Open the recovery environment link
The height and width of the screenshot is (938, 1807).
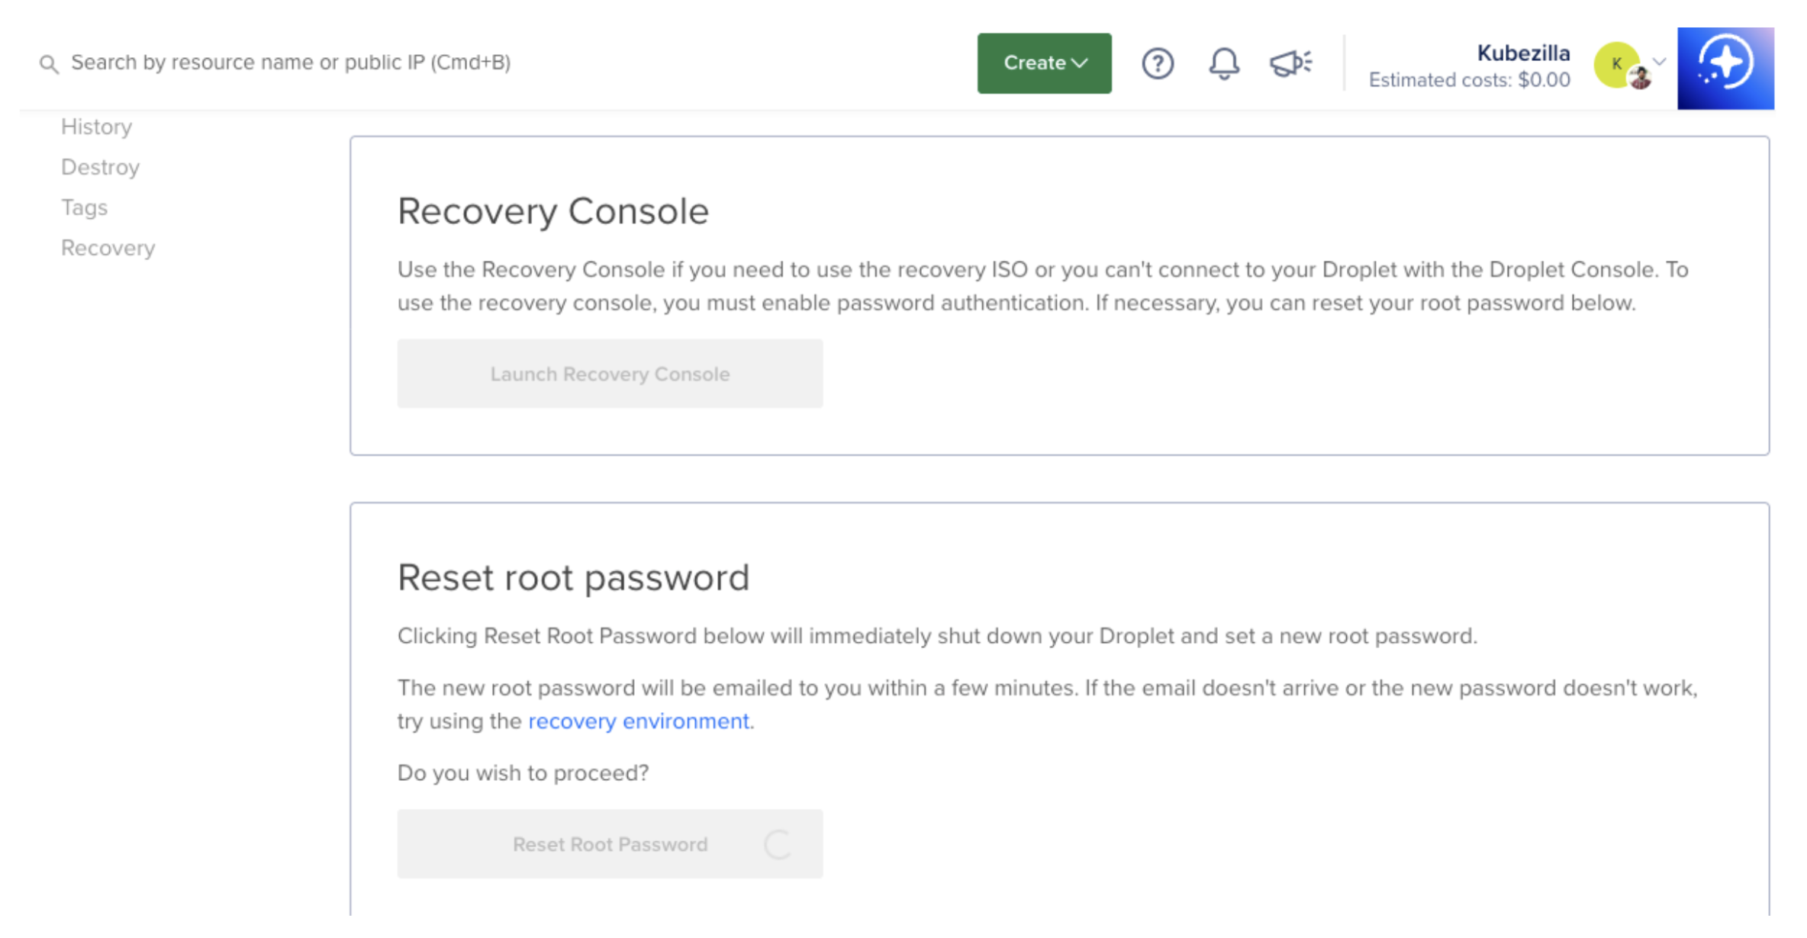(639, 721)
